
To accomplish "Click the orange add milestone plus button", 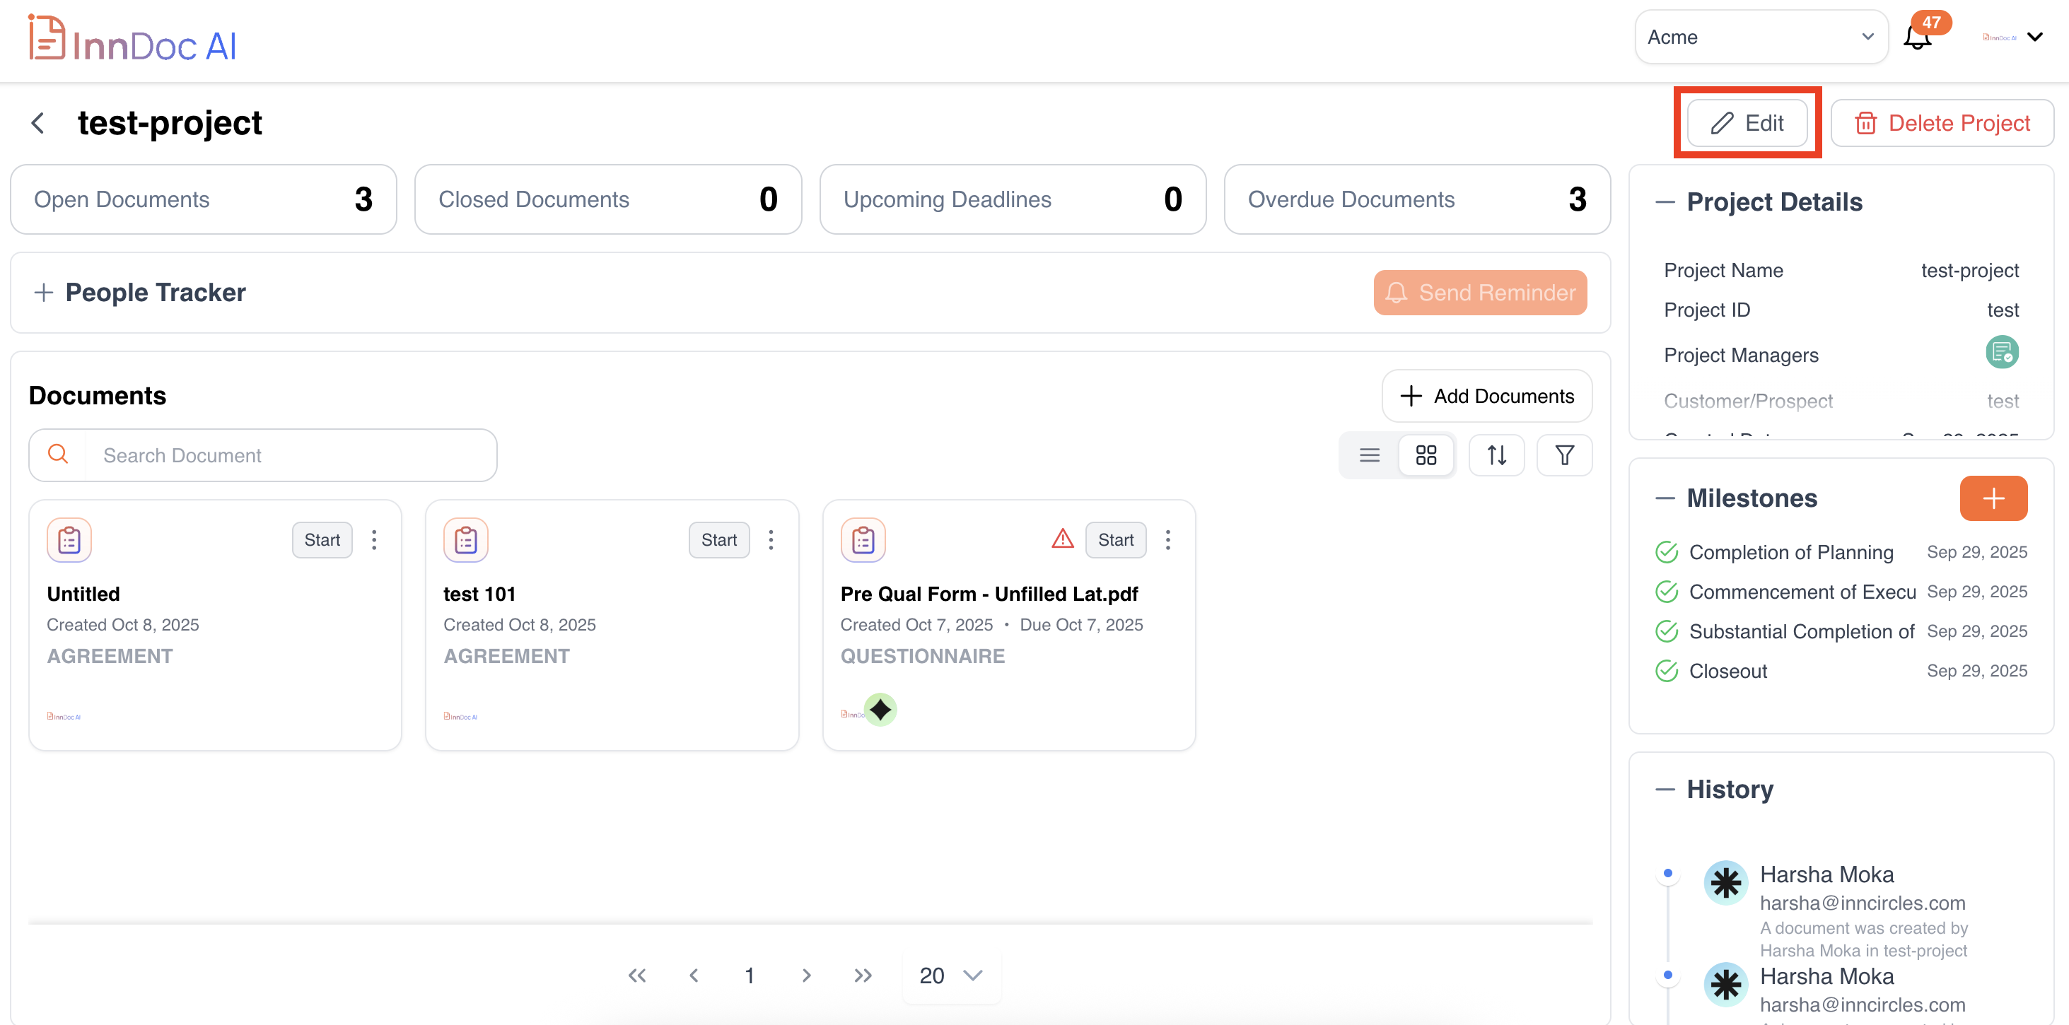I will pos(1993,498).
